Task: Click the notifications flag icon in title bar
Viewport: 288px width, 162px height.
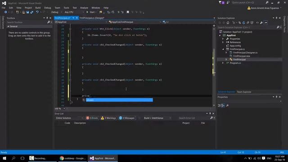Action: click(x=222, y=3)
